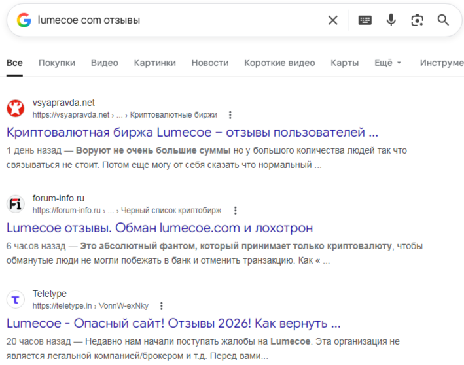
Task: Switch to the Новости tab
Action: click(210, 63)
